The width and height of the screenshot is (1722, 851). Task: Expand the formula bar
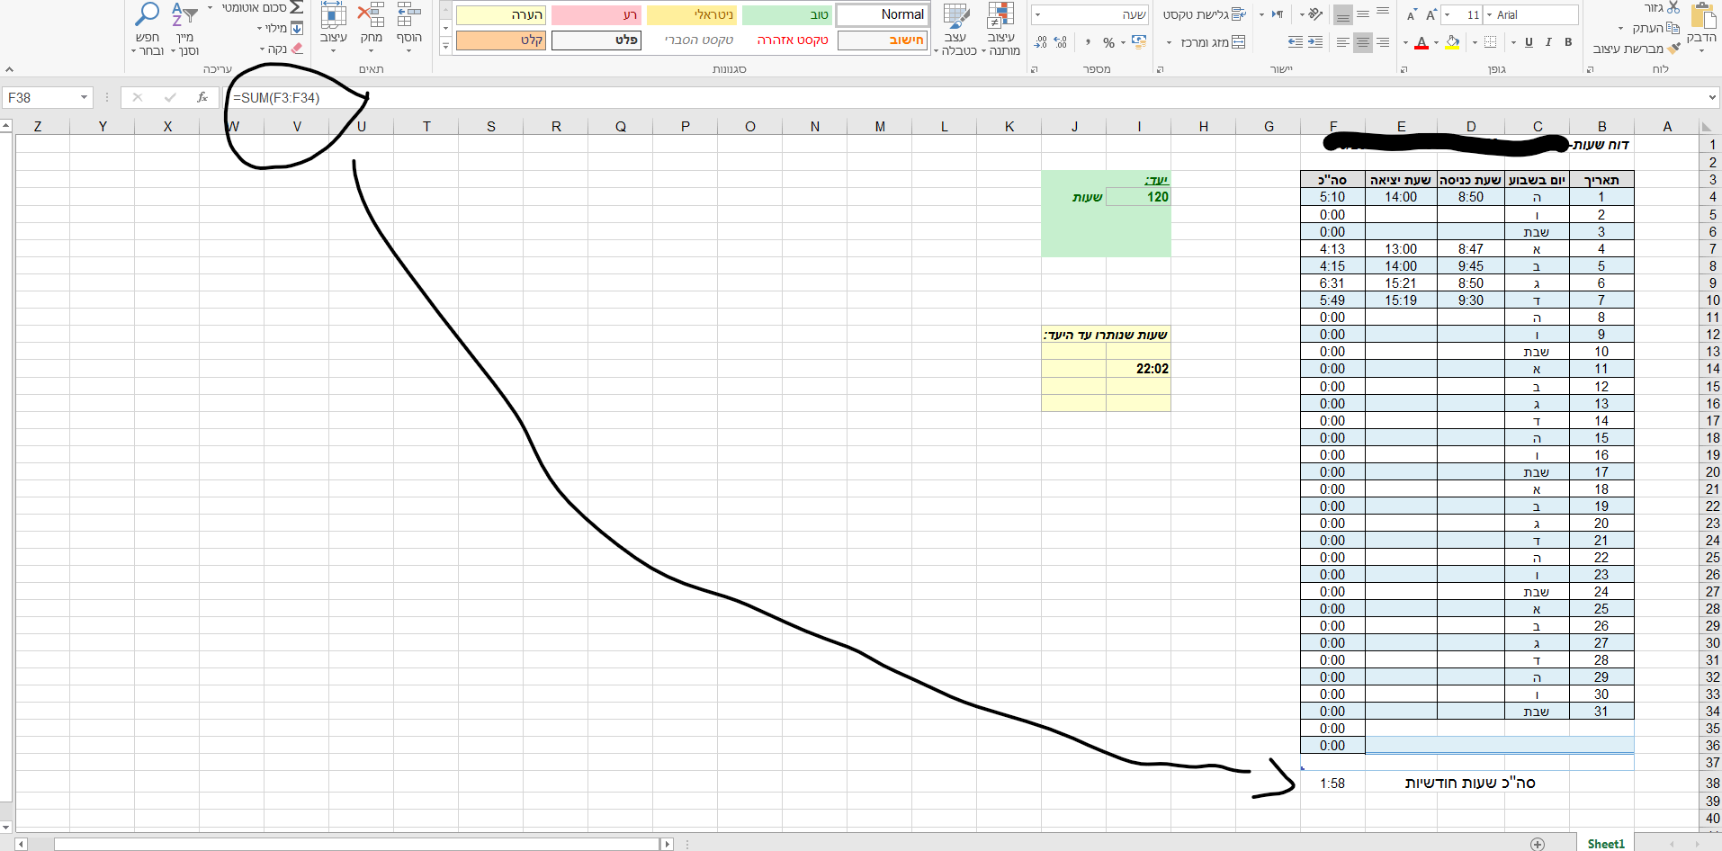click(1712, 97)
